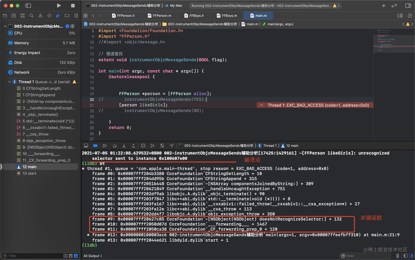Select the main.m editor tab
Screen dimensions: 415x260
[259, 16]
